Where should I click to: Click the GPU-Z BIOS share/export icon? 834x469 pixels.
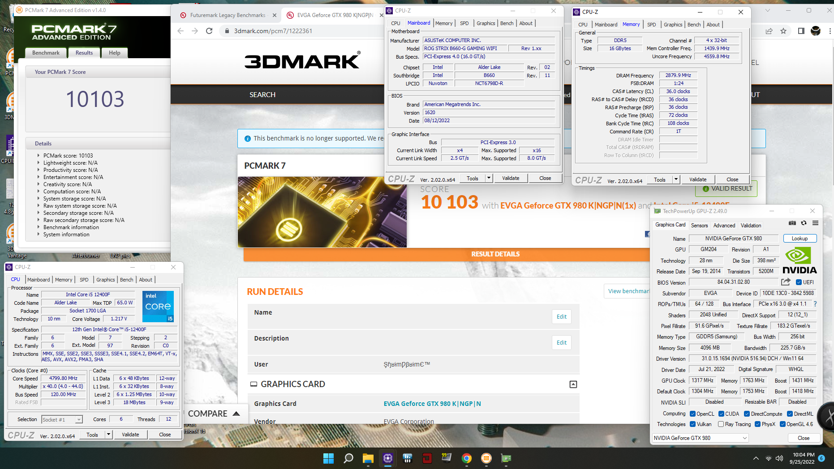(x=786, y=282)
